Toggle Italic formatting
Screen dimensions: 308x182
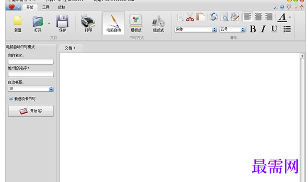(263, 29)
